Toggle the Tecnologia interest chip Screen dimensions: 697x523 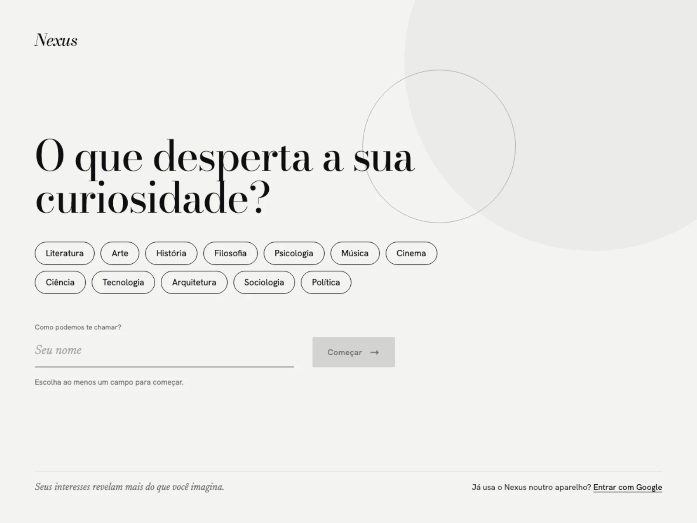(123, 282)
